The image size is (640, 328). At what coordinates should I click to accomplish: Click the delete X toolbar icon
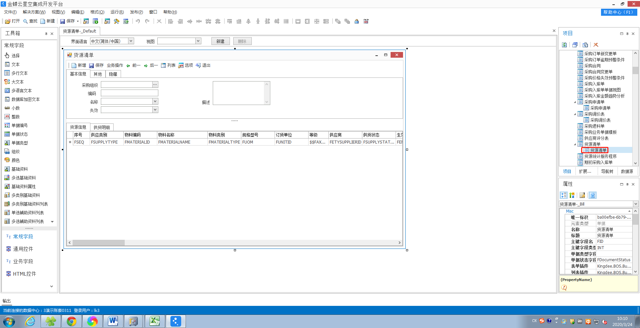point(159,21)
